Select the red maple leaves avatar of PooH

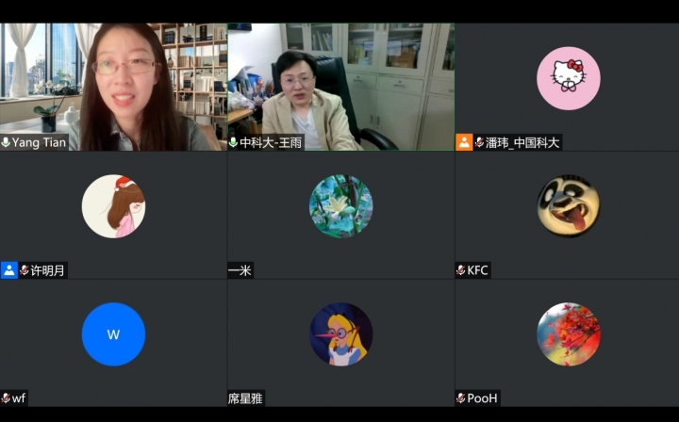point(568,334)
